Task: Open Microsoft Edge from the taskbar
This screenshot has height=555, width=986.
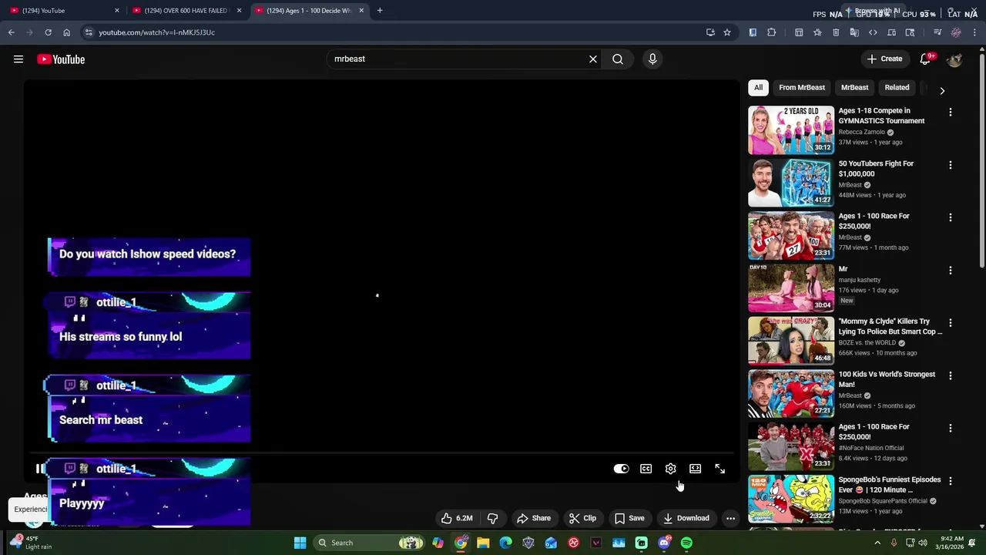Action: (x=505, y=543)
